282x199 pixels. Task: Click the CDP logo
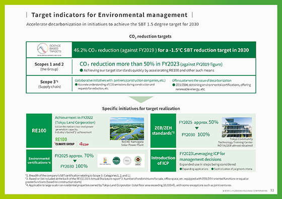coord(84,144)
